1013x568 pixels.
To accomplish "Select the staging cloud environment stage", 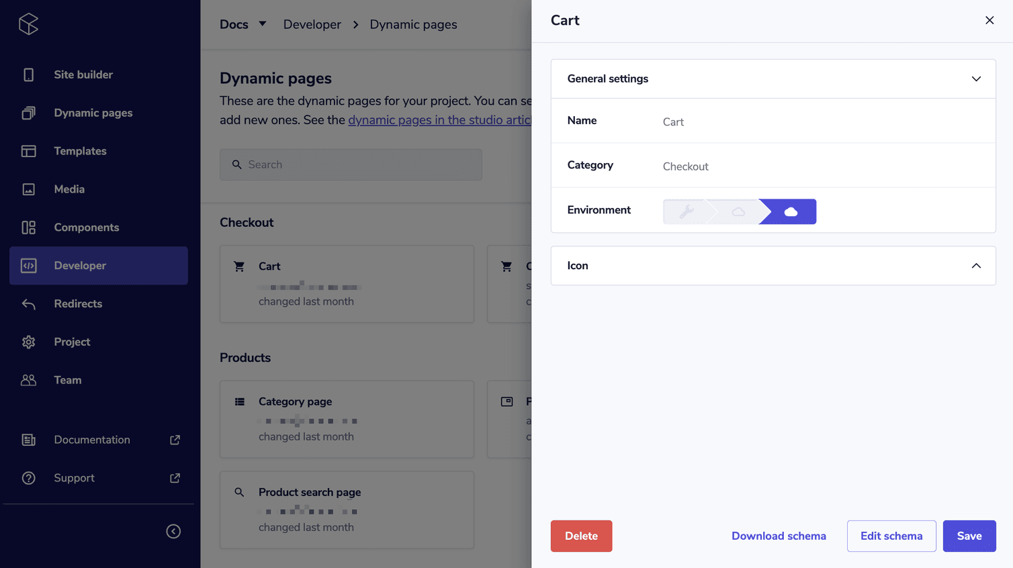I will point(738,211).
